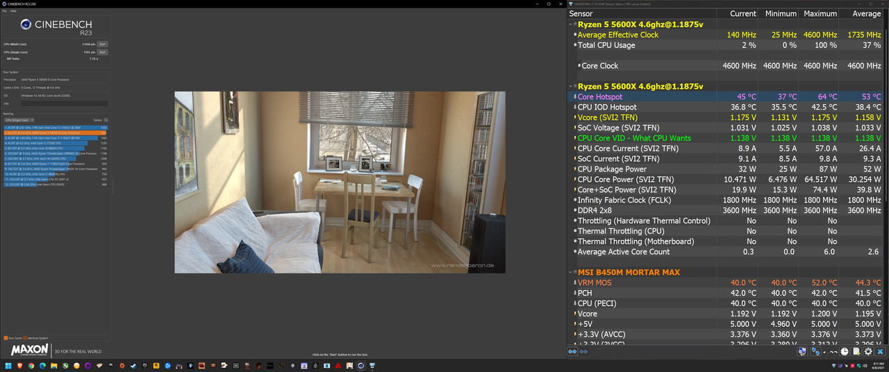Click volume icon in system tray
This screenshot has height=372, width=889.
[x=865, y=366]
